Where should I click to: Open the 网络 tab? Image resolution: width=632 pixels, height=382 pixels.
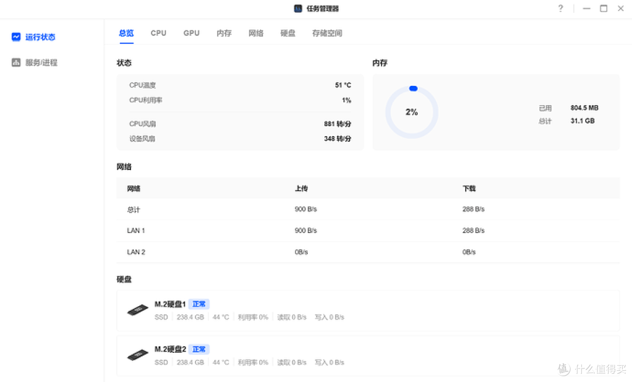pyautogui.click(x=256, y=33)
